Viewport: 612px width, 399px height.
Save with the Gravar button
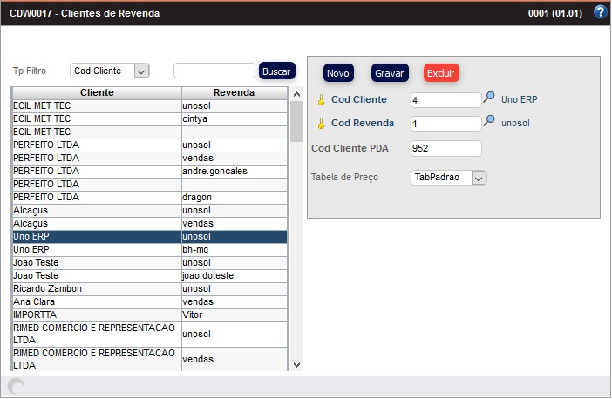390,73
